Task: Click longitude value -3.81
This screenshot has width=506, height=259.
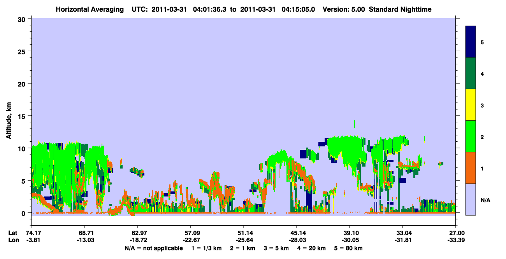Action: (33, 240)
